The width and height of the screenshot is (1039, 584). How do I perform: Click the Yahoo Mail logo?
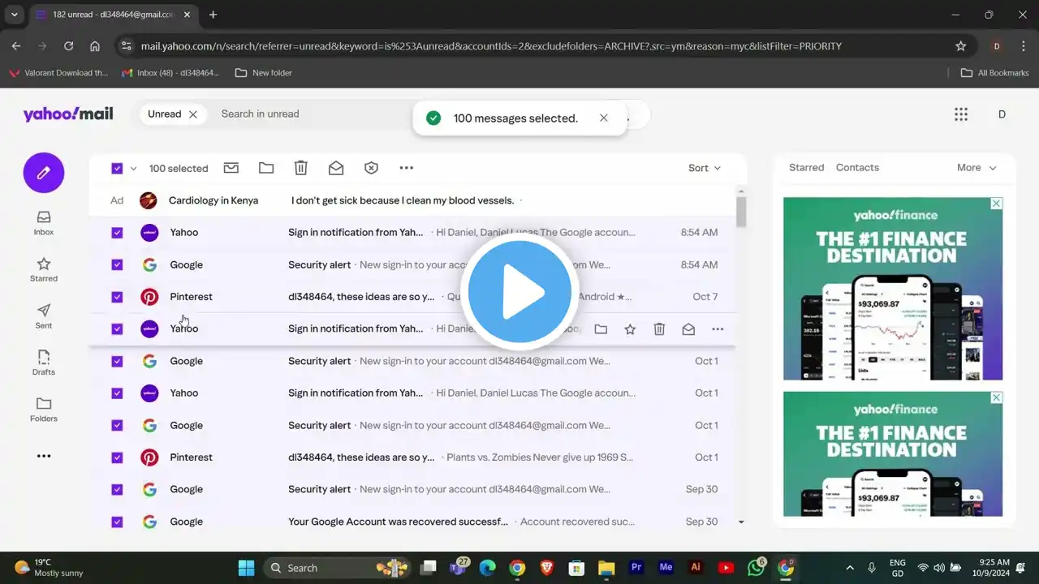click(68, 114)
